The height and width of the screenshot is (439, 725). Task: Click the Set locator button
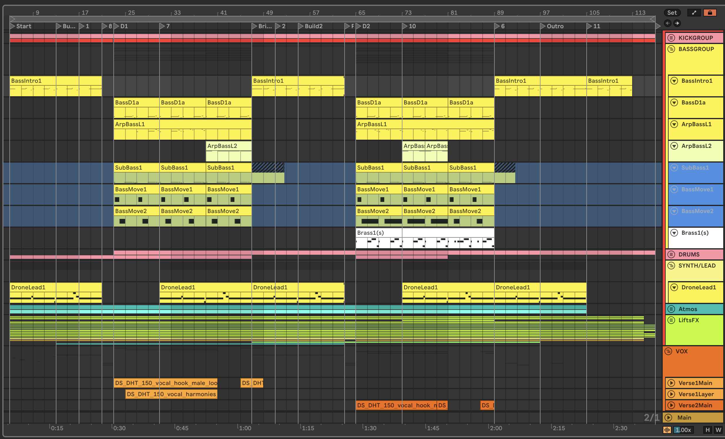[x=672, y=13]
